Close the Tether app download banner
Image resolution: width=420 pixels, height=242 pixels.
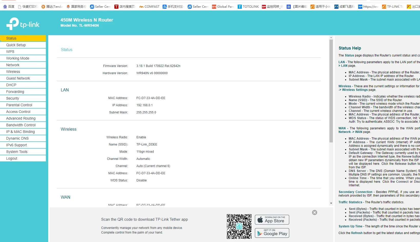point(315,212)
